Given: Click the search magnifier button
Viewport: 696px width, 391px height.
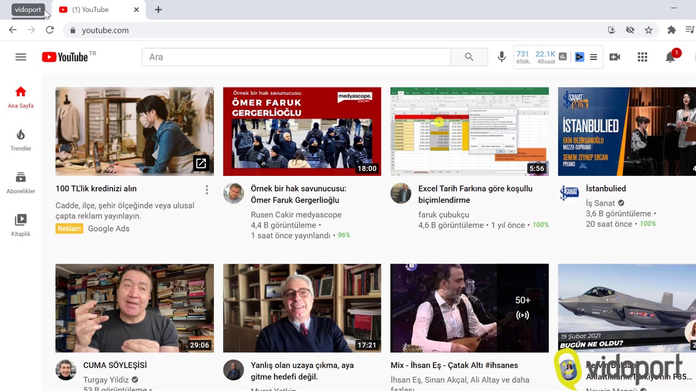Looking at the screenshot, I should pos(469,57).
